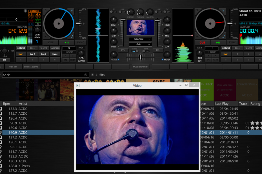Select the left deck HOTCUE tab
The width and height of the screenshot is (262, 174).
pos(21,48)
